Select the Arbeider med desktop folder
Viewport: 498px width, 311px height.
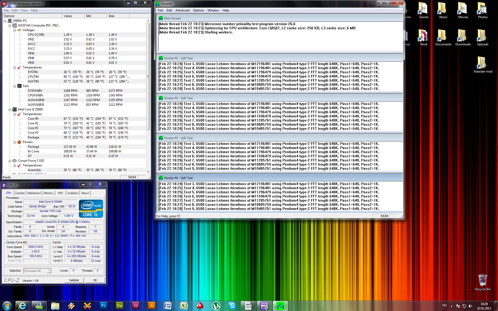point(483,65)
